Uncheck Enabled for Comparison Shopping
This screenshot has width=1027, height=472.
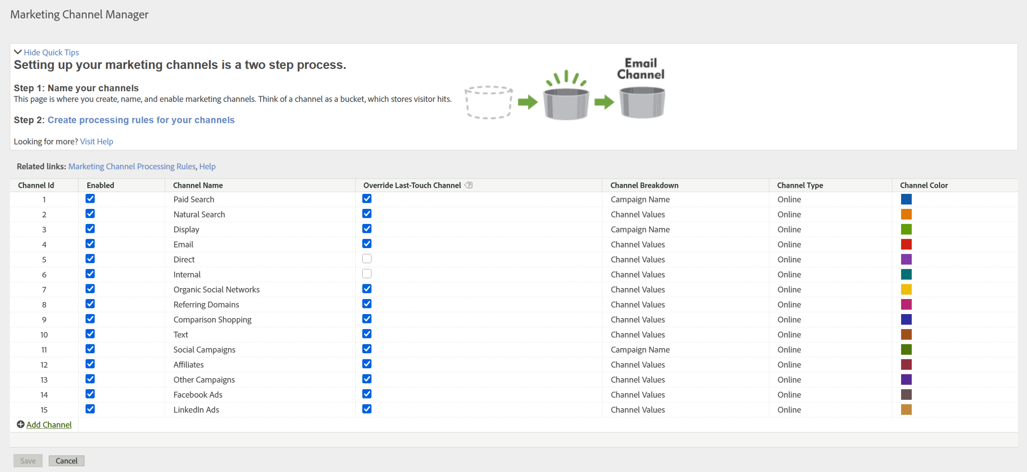(90, 319)
